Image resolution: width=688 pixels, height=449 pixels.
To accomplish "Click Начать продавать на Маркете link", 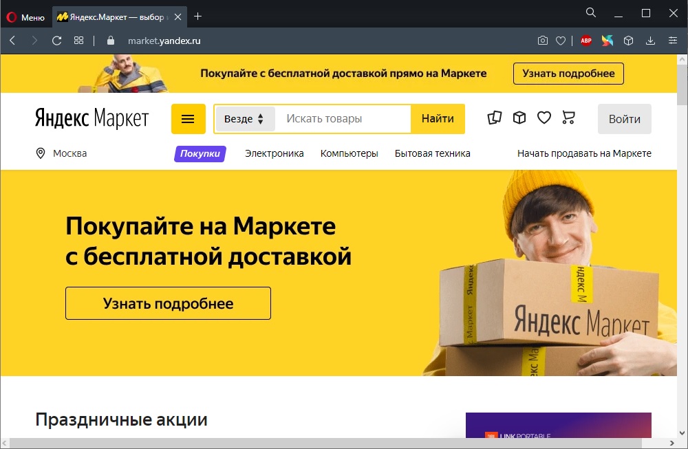I will 584,153.
